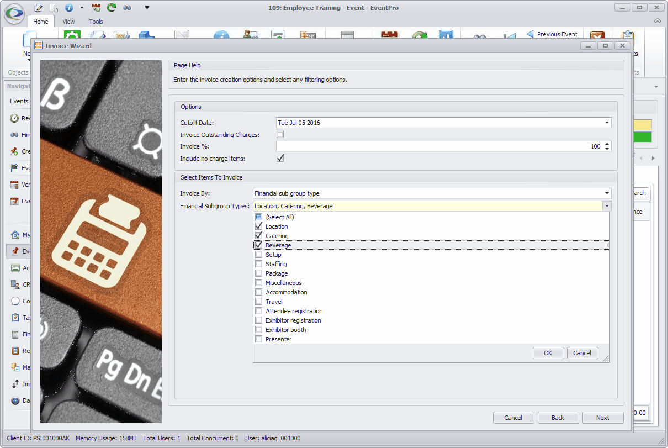Uncheck the Location subgroup type
Screen dimensions: 668x448
(x=258, y=226)
